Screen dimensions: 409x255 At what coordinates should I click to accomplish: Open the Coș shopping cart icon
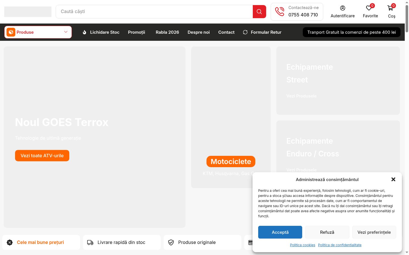(x=391, y=8)
